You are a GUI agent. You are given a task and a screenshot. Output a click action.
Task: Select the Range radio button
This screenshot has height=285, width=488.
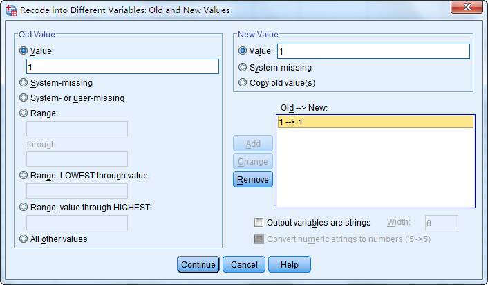pos(24,113)
